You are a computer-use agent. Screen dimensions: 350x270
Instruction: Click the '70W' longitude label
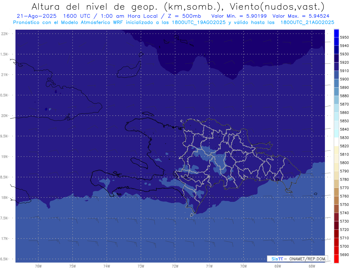click(244, 266)
